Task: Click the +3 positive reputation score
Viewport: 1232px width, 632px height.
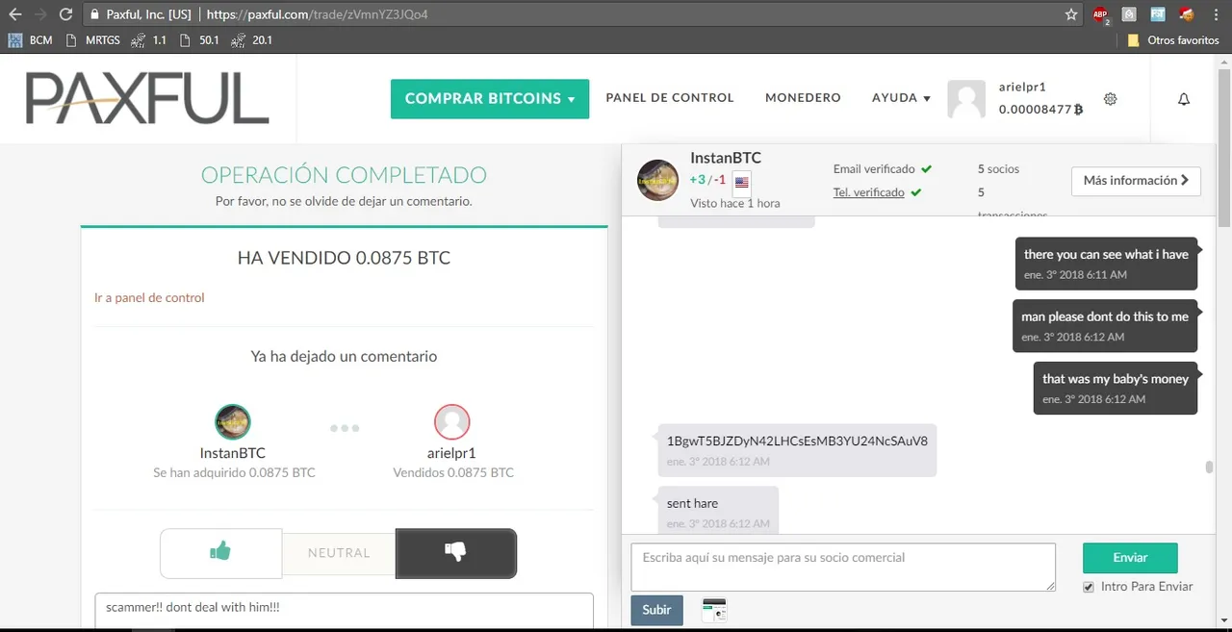Action: click(x=698, y=180)
